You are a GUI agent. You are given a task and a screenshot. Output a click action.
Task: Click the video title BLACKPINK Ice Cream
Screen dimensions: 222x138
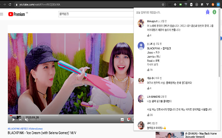pos(42,133)
